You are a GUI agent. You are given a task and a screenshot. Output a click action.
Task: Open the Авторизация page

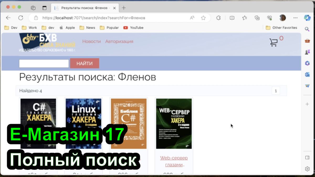coord(119,41)
